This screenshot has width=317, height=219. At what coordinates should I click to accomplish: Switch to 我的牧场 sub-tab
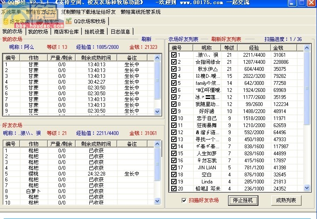[38, 31]
